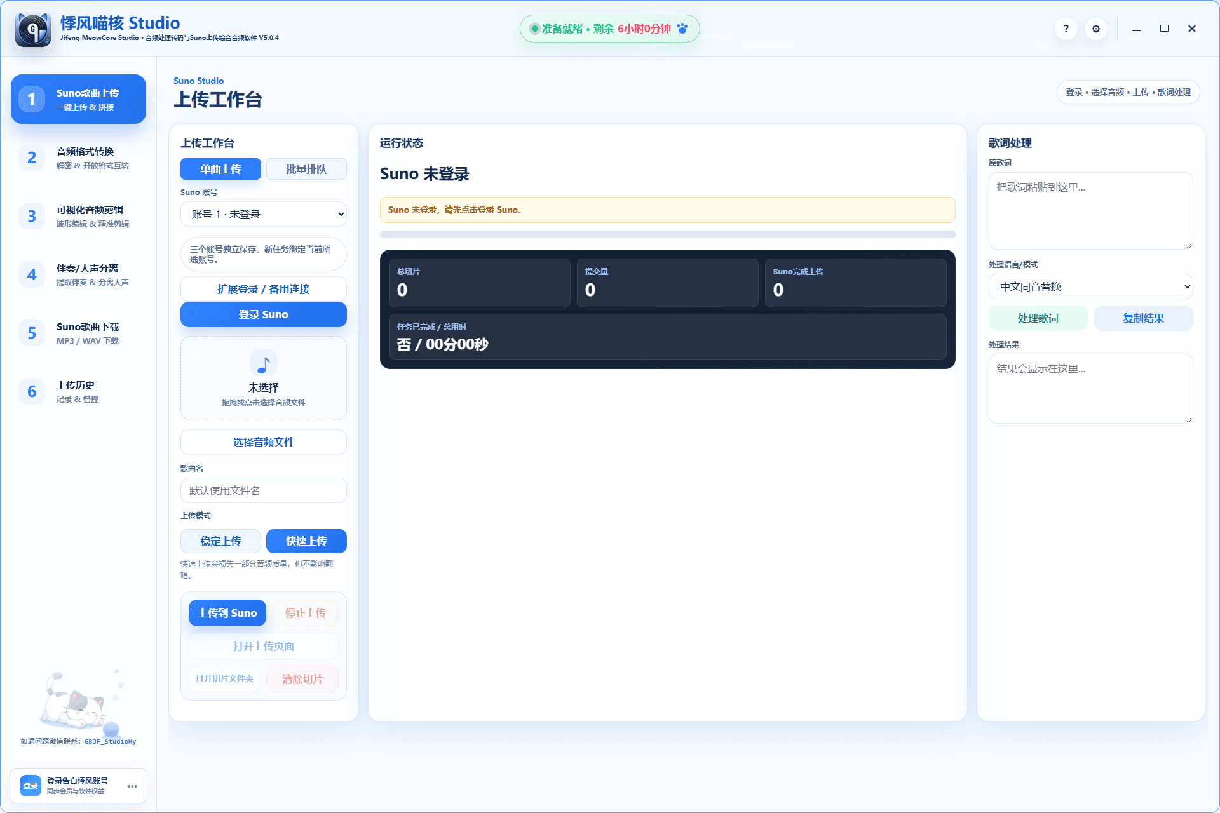This screenshot has height=813, width=1220.
Task: Click the upload progress bar
Action: pyautogui.click(x=668, y=234)
